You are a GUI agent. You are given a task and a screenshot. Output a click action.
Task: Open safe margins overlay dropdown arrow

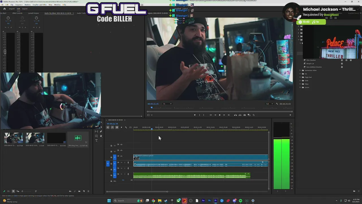point(152,115)
